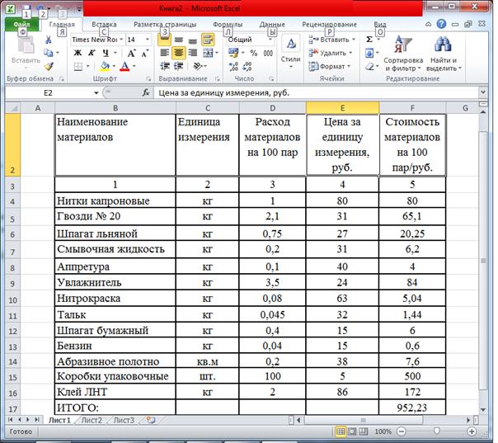Expand the formula bar
This screenshot has width=498, height=443.
click(x=483, y=92)
